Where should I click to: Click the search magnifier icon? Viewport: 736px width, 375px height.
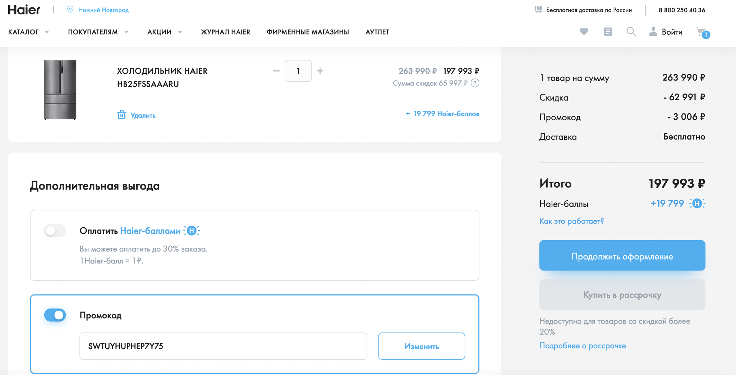point(631,32)
